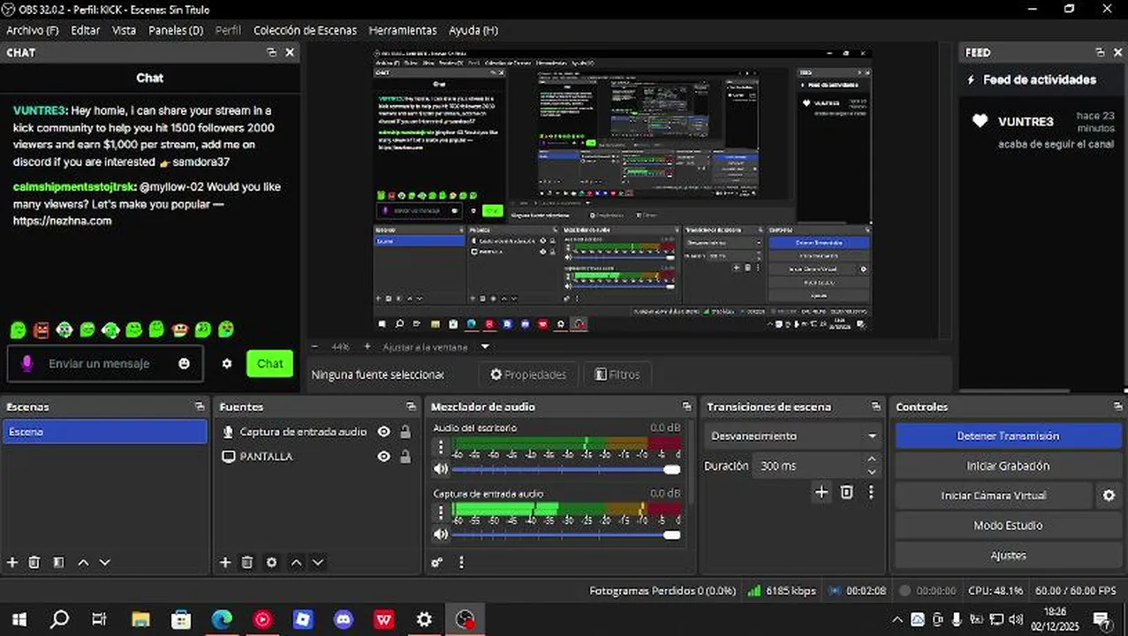Add a new source in Fuentes panel
The width and height of the screenshot is (1128, 636).
(x=225, y=562)
